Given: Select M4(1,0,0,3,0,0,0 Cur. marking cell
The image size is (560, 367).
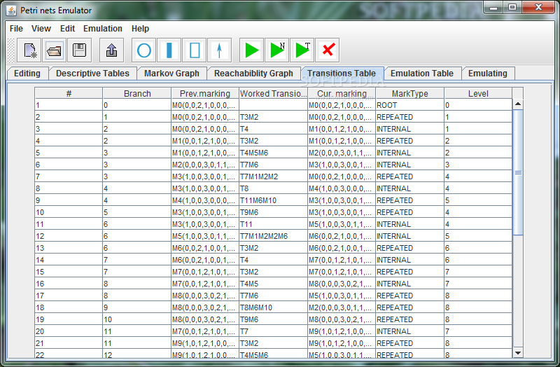Looking at the screenshot, I should click(342, 188).
